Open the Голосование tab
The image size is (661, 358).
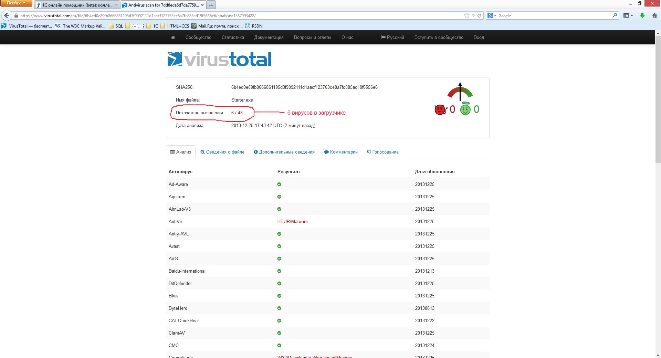[383, 152]
